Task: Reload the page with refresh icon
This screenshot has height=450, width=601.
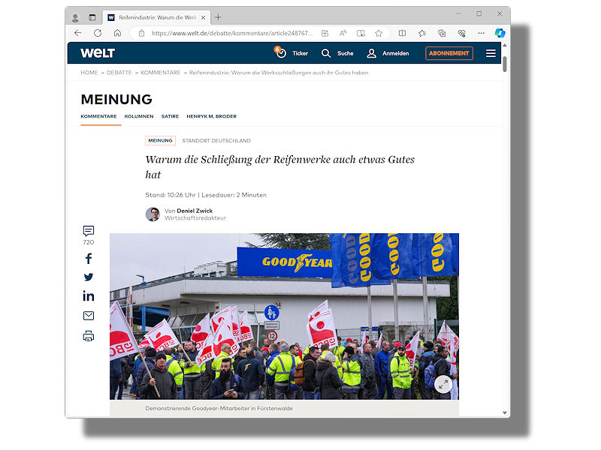Action: [98, 33]
